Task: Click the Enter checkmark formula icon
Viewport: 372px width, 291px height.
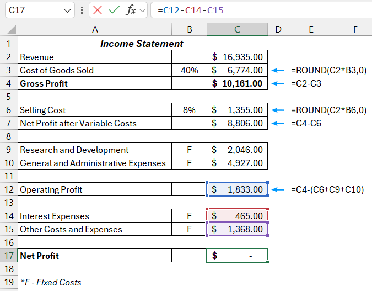Action: 114,10
